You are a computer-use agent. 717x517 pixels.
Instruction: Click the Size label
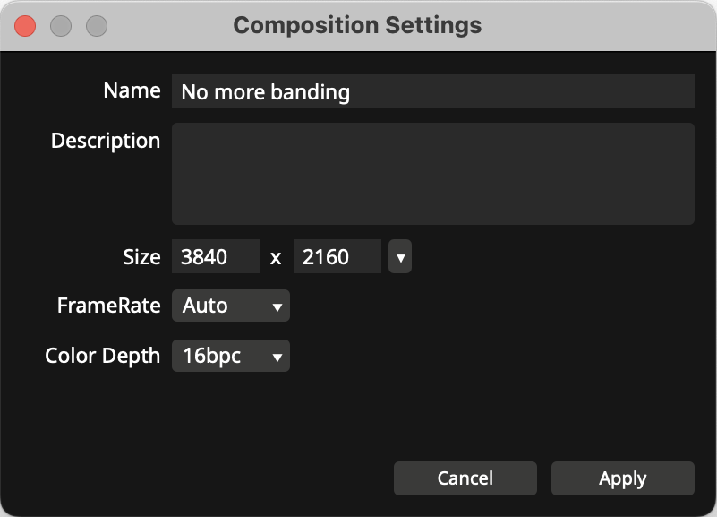coord(141,257)
